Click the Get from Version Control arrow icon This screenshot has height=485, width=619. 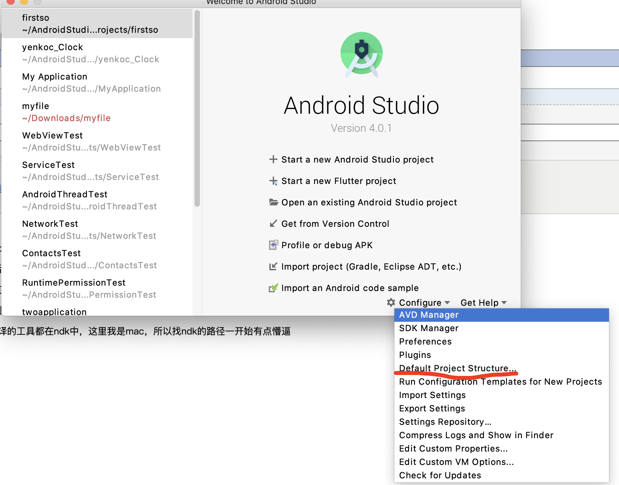coord(273,223)
